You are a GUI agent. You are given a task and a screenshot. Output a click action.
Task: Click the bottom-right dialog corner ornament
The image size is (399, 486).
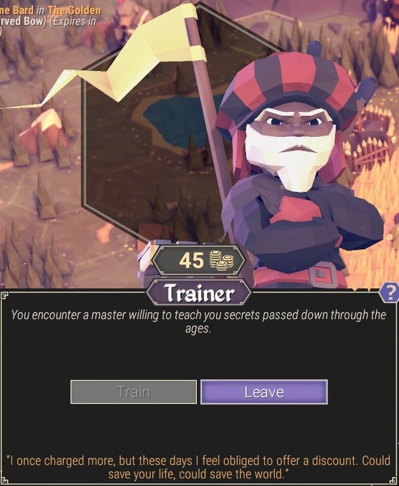(395, 482)
